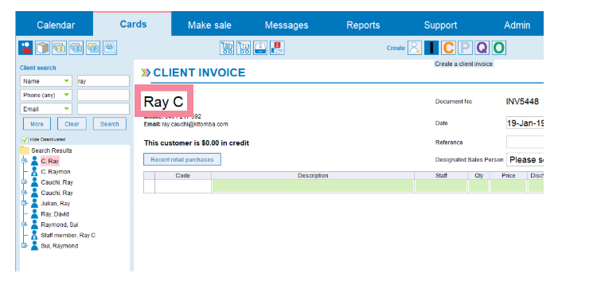The height and width of the screenshot is (289, 597).
Task: Open the cash drawer dollar icon
Action: [260, 48]
